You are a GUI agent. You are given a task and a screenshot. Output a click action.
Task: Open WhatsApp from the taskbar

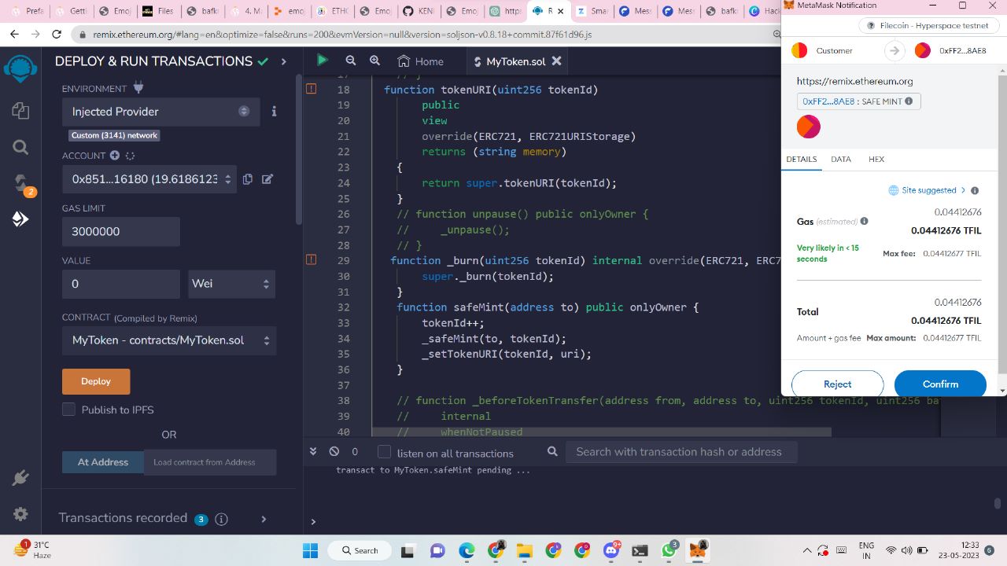[669, 550]
